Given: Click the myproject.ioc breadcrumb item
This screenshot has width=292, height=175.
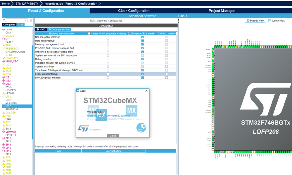Looking at the screenshot, I should click(x=71, y=3).
